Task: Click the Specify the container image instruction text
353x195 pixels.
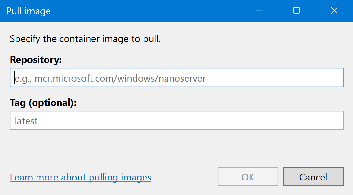Action: [x=85, y=39]
